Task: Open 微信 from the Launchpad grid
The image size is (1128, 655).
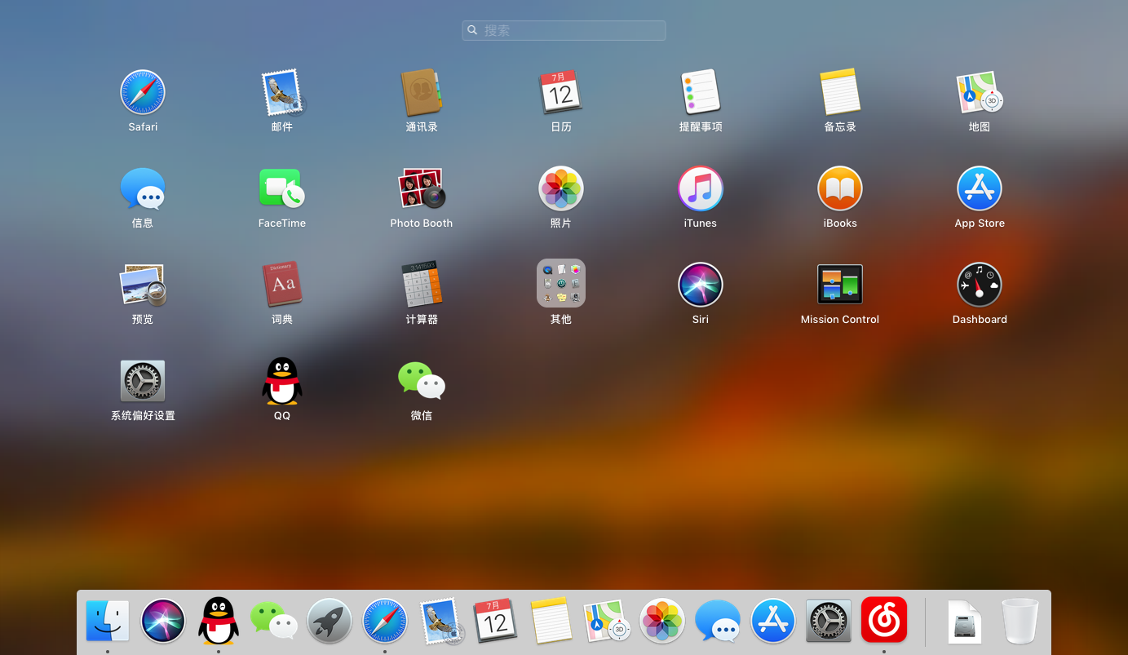Action: 422,381
